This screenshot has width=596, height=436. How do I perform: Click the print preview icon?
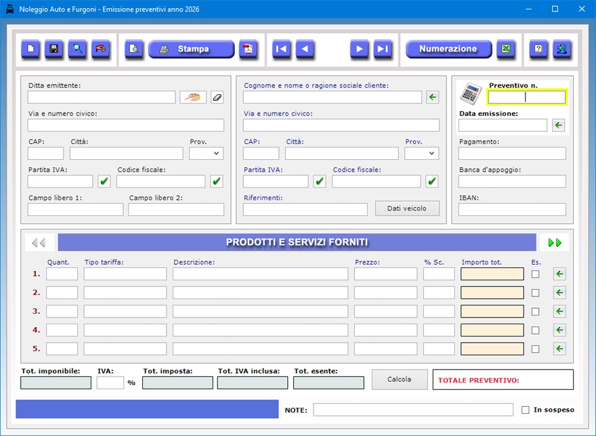134,49
